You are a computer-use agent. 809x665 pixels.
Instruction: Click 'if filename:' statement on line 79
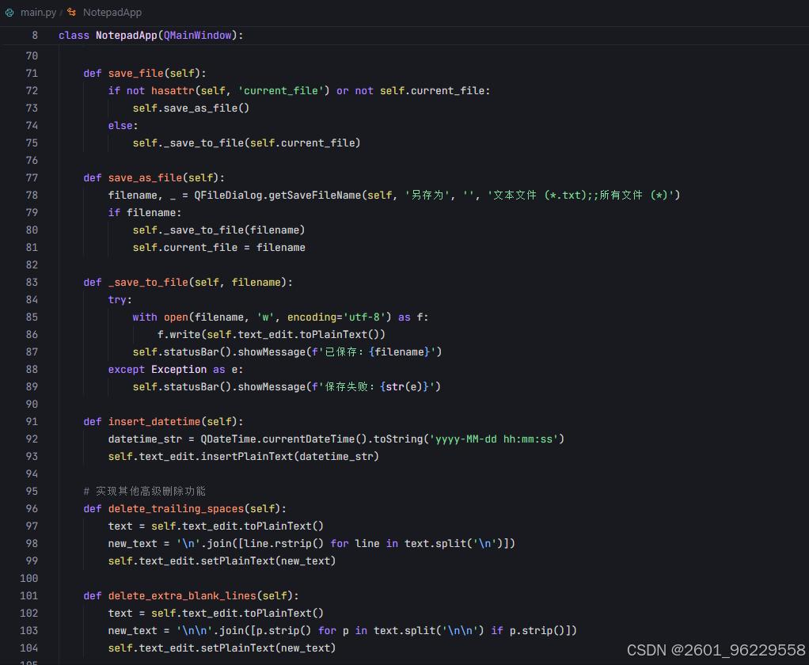[144, 212]
